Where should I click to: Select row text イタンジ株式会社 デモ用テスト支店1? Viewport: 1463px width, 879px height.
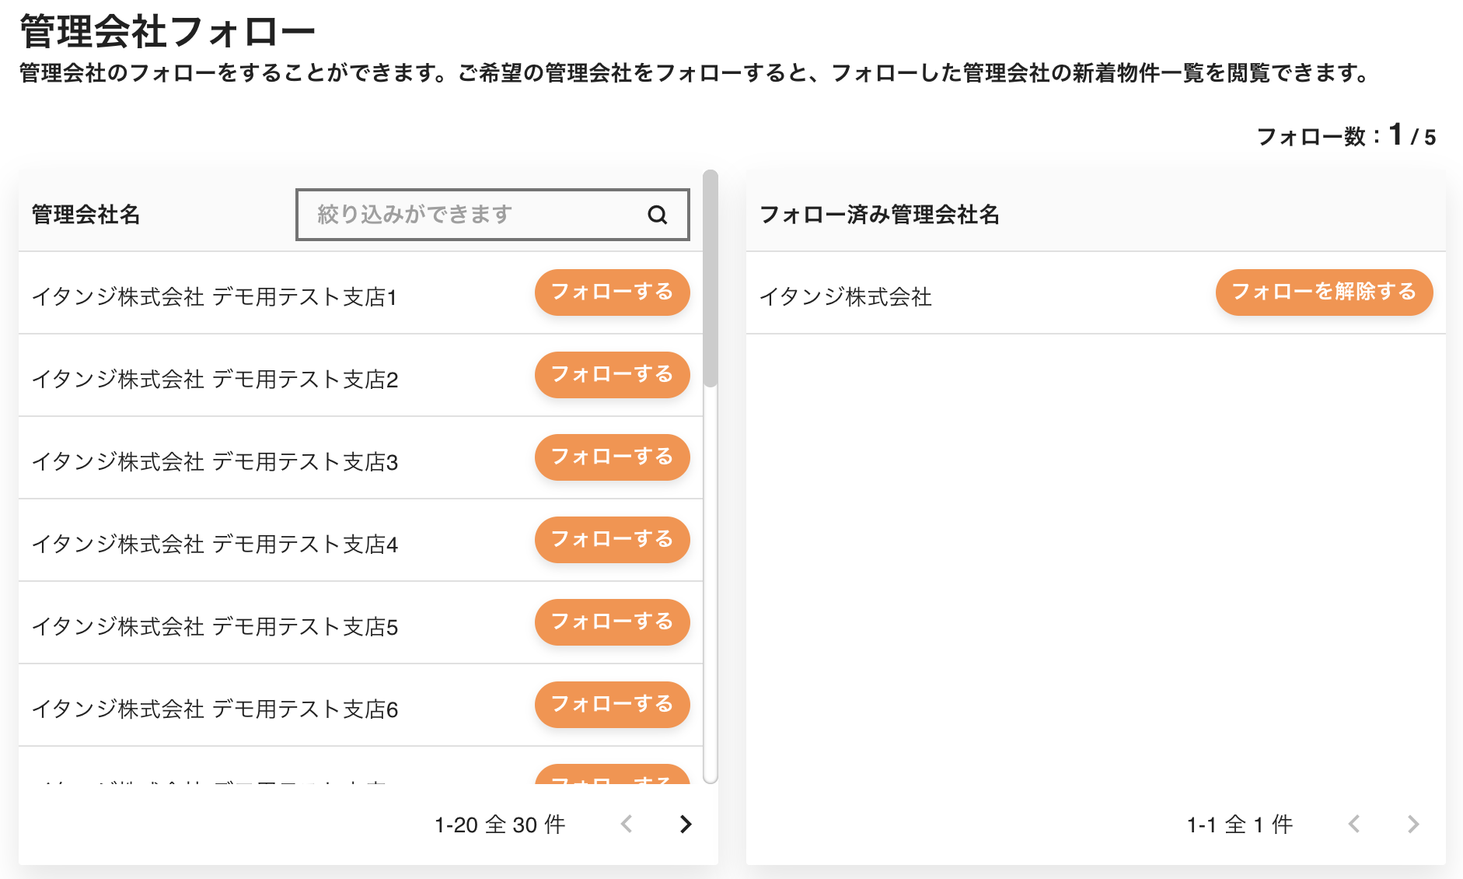tap(215, 297)
